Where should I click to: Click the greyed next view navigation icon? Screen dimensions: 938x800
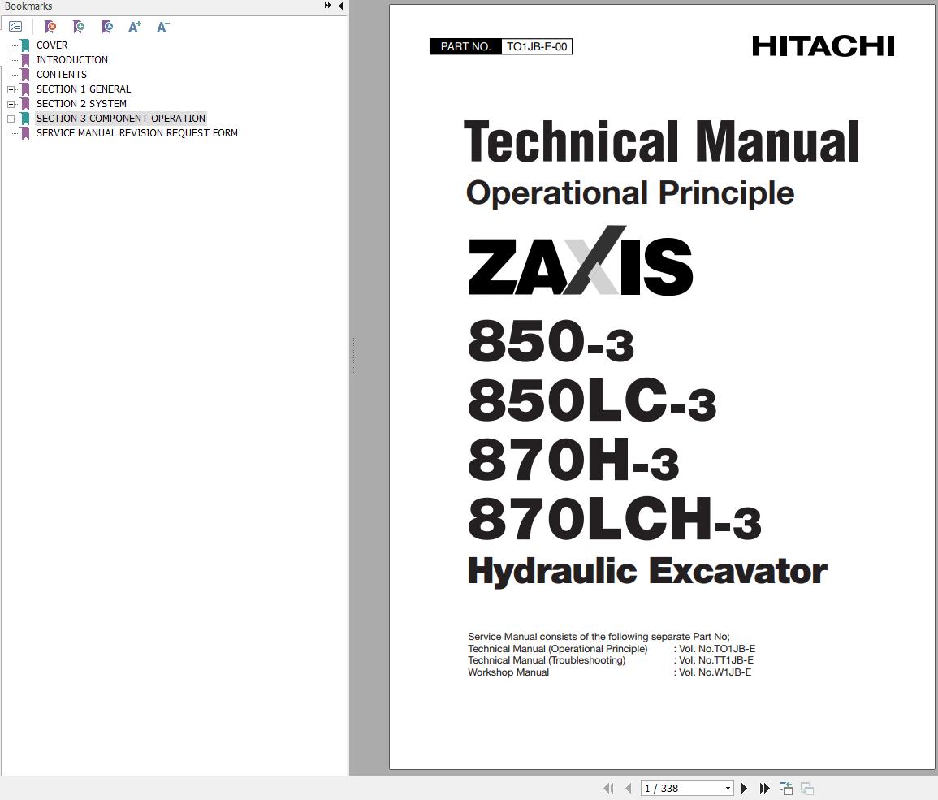tap(807, 788)
